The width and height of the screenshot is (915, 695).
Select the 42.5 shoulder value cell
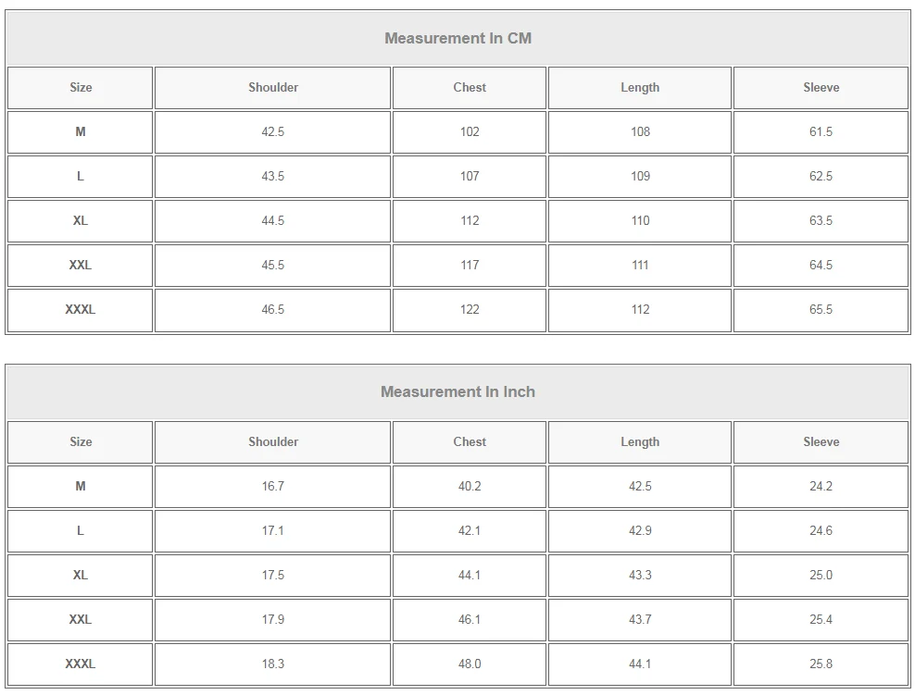272,132
